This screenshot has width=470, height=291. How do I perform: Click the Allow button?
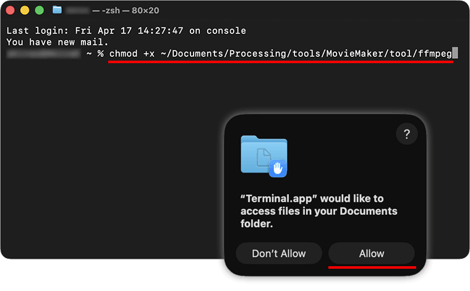point(371,253)
